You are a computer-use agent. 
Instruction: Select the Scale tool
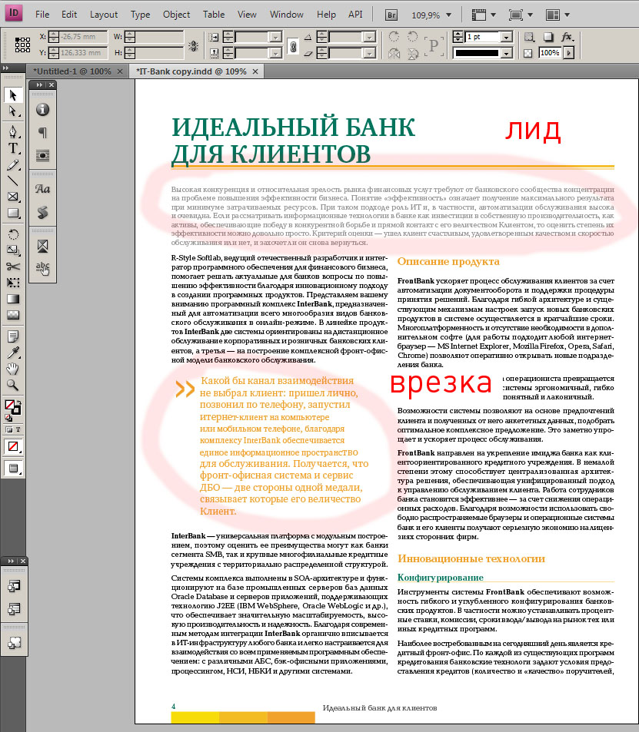[13, 250]
